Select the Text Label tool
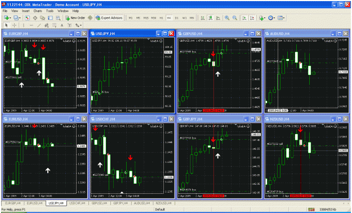The image size is (352, 213). point(70,25)
